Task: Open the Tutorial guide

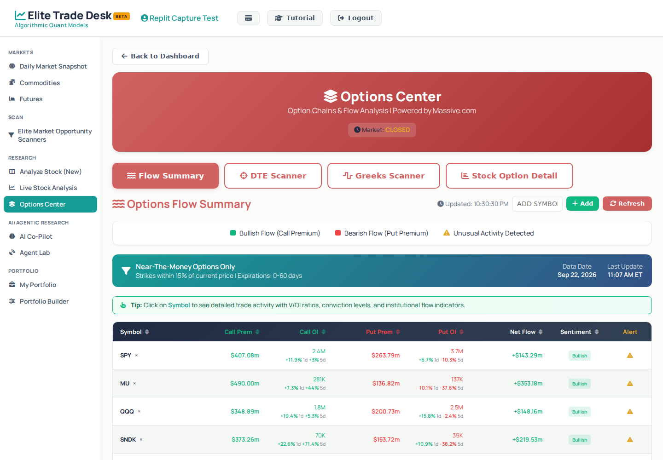Action: tap(295, 18)
